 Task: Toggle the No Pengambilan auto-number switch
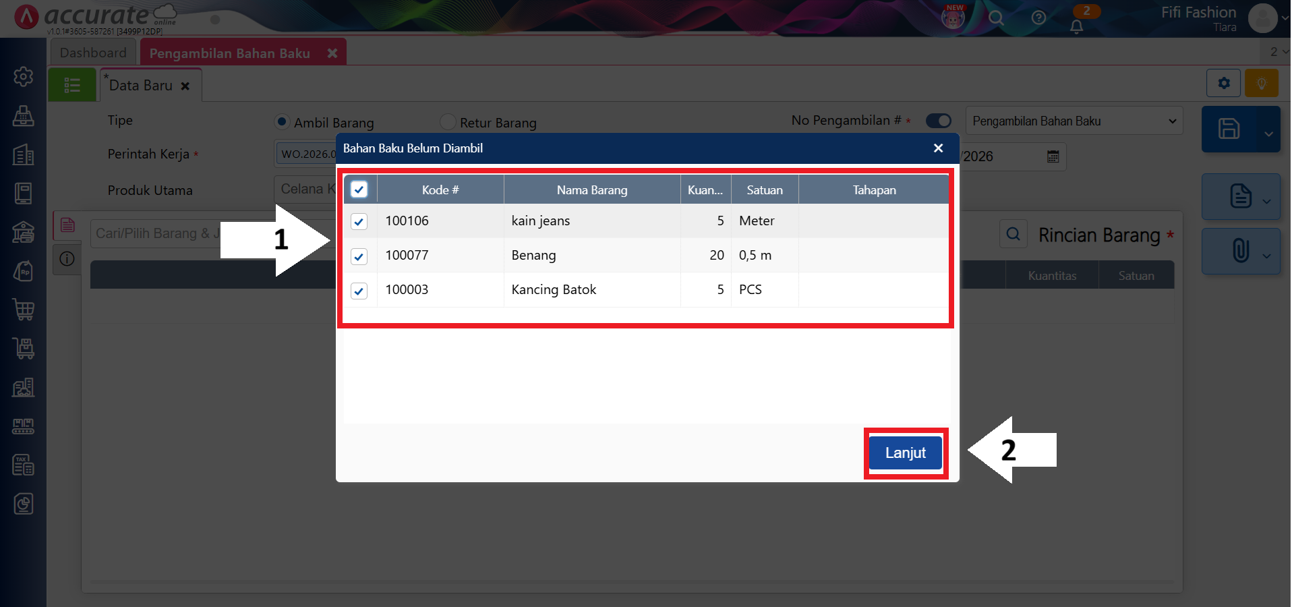pos(938,121)
